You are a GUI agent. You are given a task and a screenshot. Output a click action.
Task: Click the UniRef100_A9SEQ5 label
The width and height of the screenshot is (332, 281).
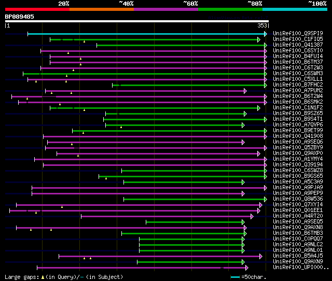pos(298,222)
